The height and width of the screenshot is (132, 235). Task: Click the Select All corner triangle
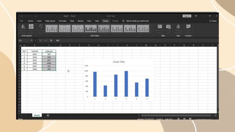click(19, 45)
